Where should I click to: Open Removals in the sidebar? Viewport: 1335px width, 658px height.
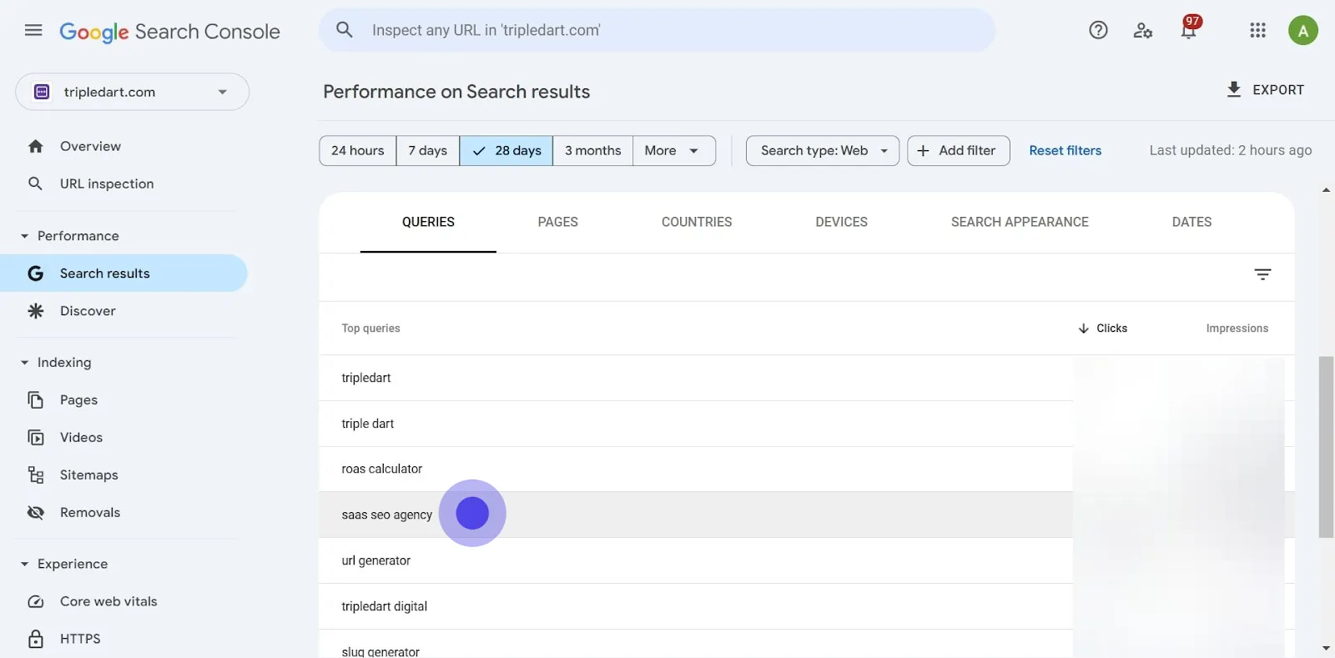[x=125, y=513]
